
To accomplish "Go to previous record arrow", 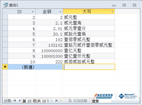I will (x=20, y=101).
